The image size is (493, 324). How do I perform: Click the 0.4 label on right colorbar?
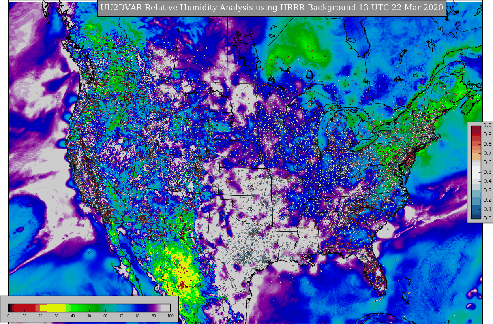click(487, 181)
